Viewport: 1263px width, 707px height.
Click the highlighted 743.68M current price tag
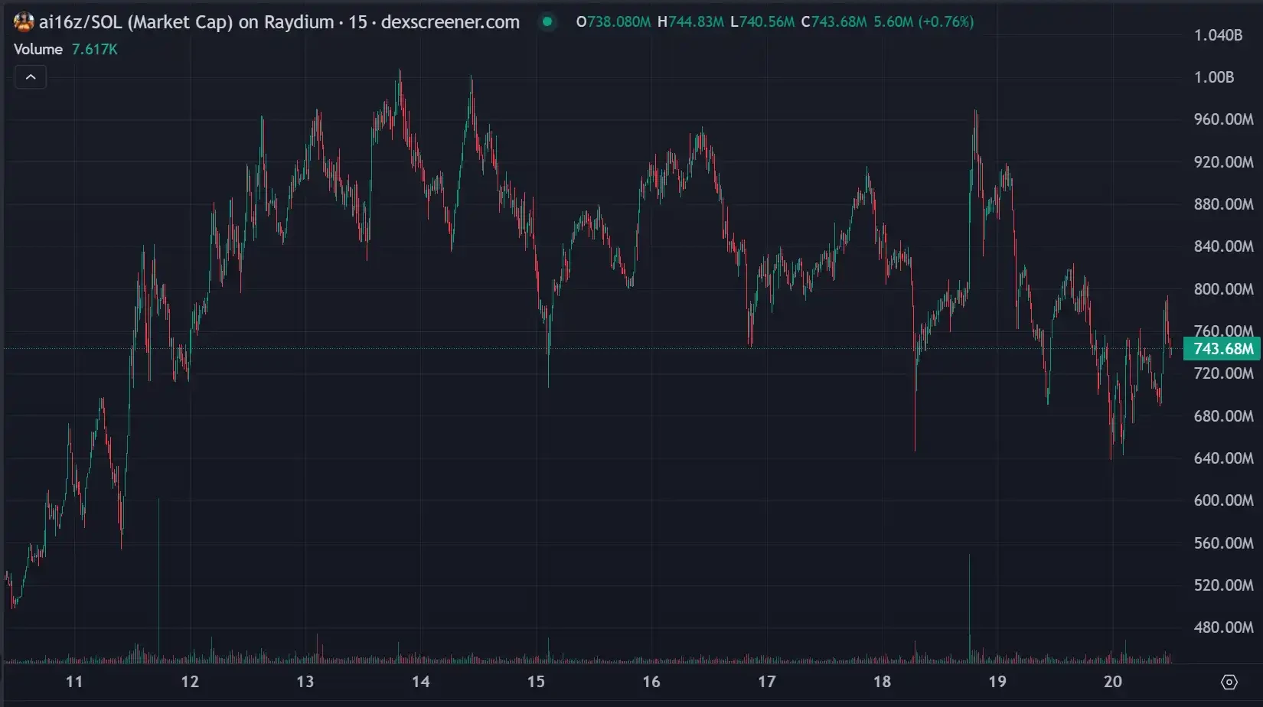[1222, 349]
